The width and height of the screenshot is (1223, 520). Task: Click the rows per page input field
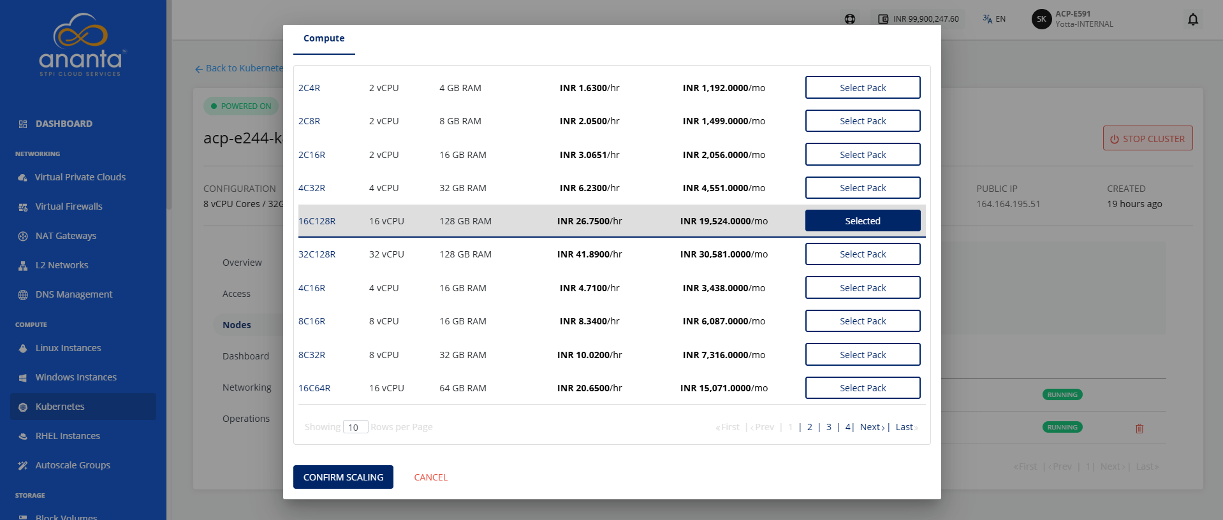(355, 427)
